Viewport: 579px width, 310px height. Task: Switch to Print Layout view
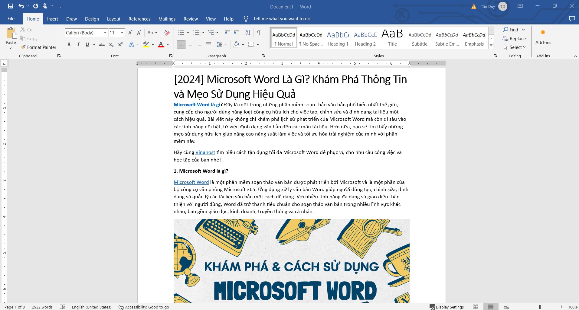pyautogui.click(x=491, y=307)
